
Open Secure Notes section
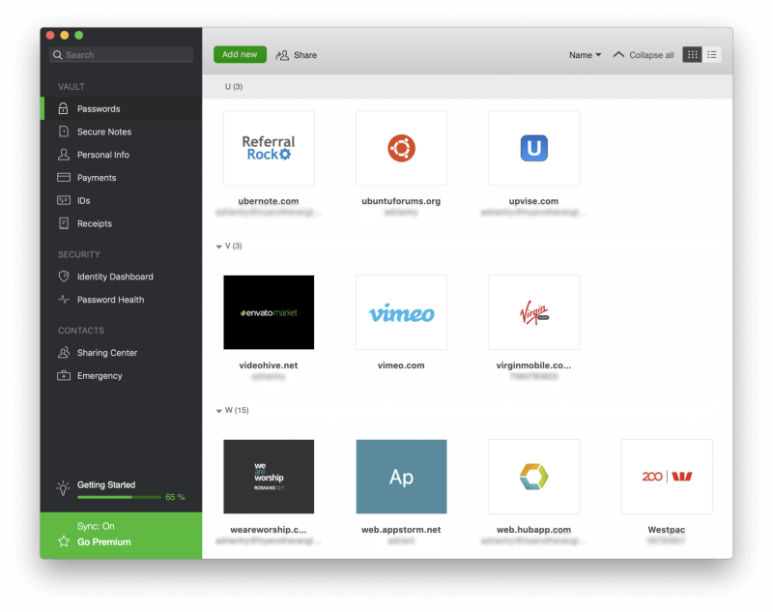[x=122, y=131]
